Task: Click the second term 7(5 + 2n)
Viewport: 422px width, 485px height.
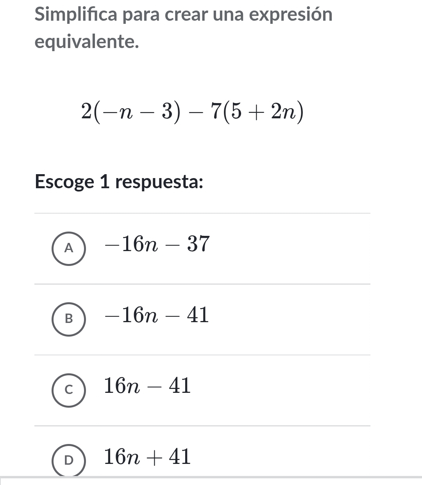Action: (x=256, y=112)
